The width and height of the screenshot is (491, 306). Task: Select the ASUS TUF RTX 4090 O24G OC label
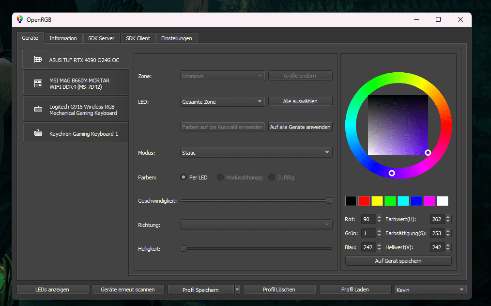pyautogui.click(x=84, y=60)
